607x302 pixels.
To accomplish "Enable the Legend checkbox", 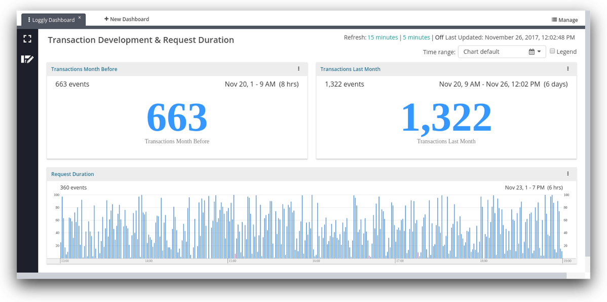I will tap(552, 51).
